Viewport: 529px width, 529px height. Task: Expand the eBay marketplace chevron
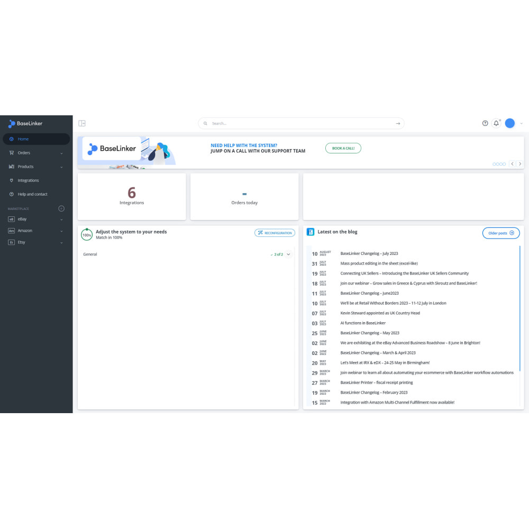[x=61, y=220]
